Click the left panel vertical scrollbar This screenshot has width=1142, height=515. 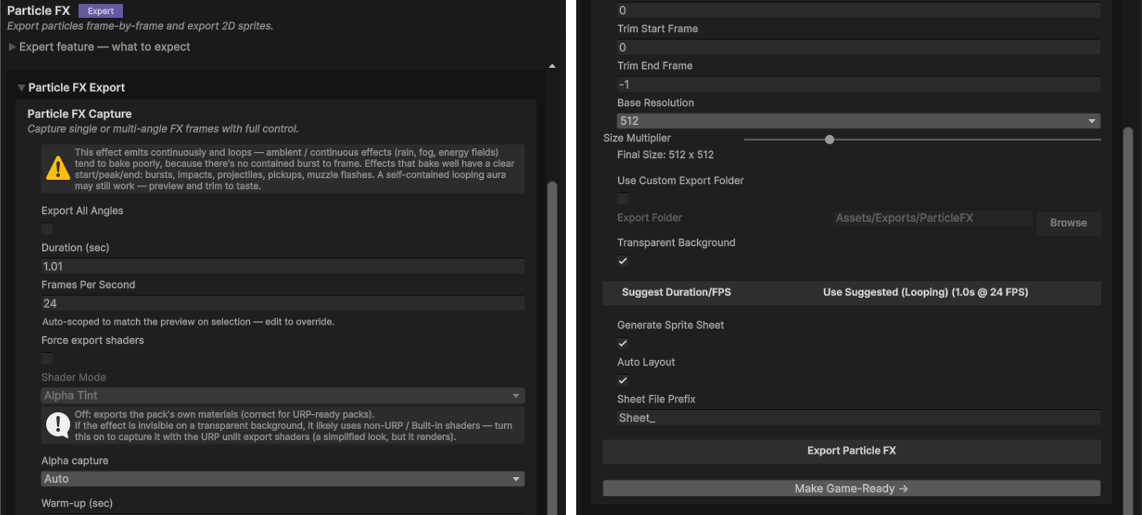(552, 348)
